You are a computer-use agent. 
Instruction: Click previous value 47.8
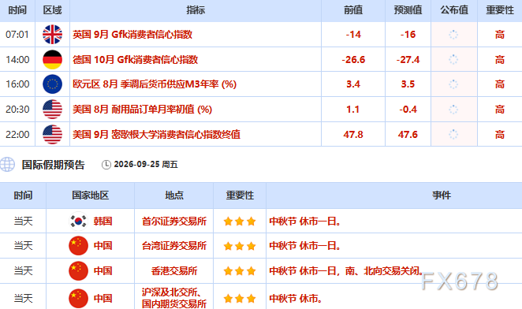353,135
